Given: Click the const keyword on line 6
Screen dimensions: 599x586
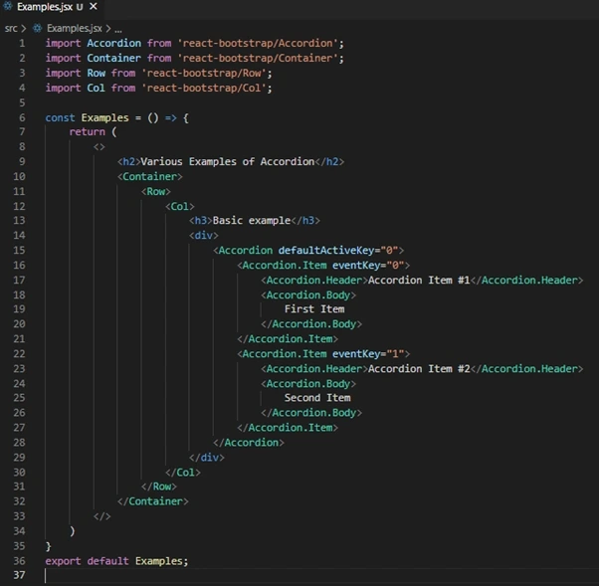Looking at the screenshot, I should [x=60, y=117].
